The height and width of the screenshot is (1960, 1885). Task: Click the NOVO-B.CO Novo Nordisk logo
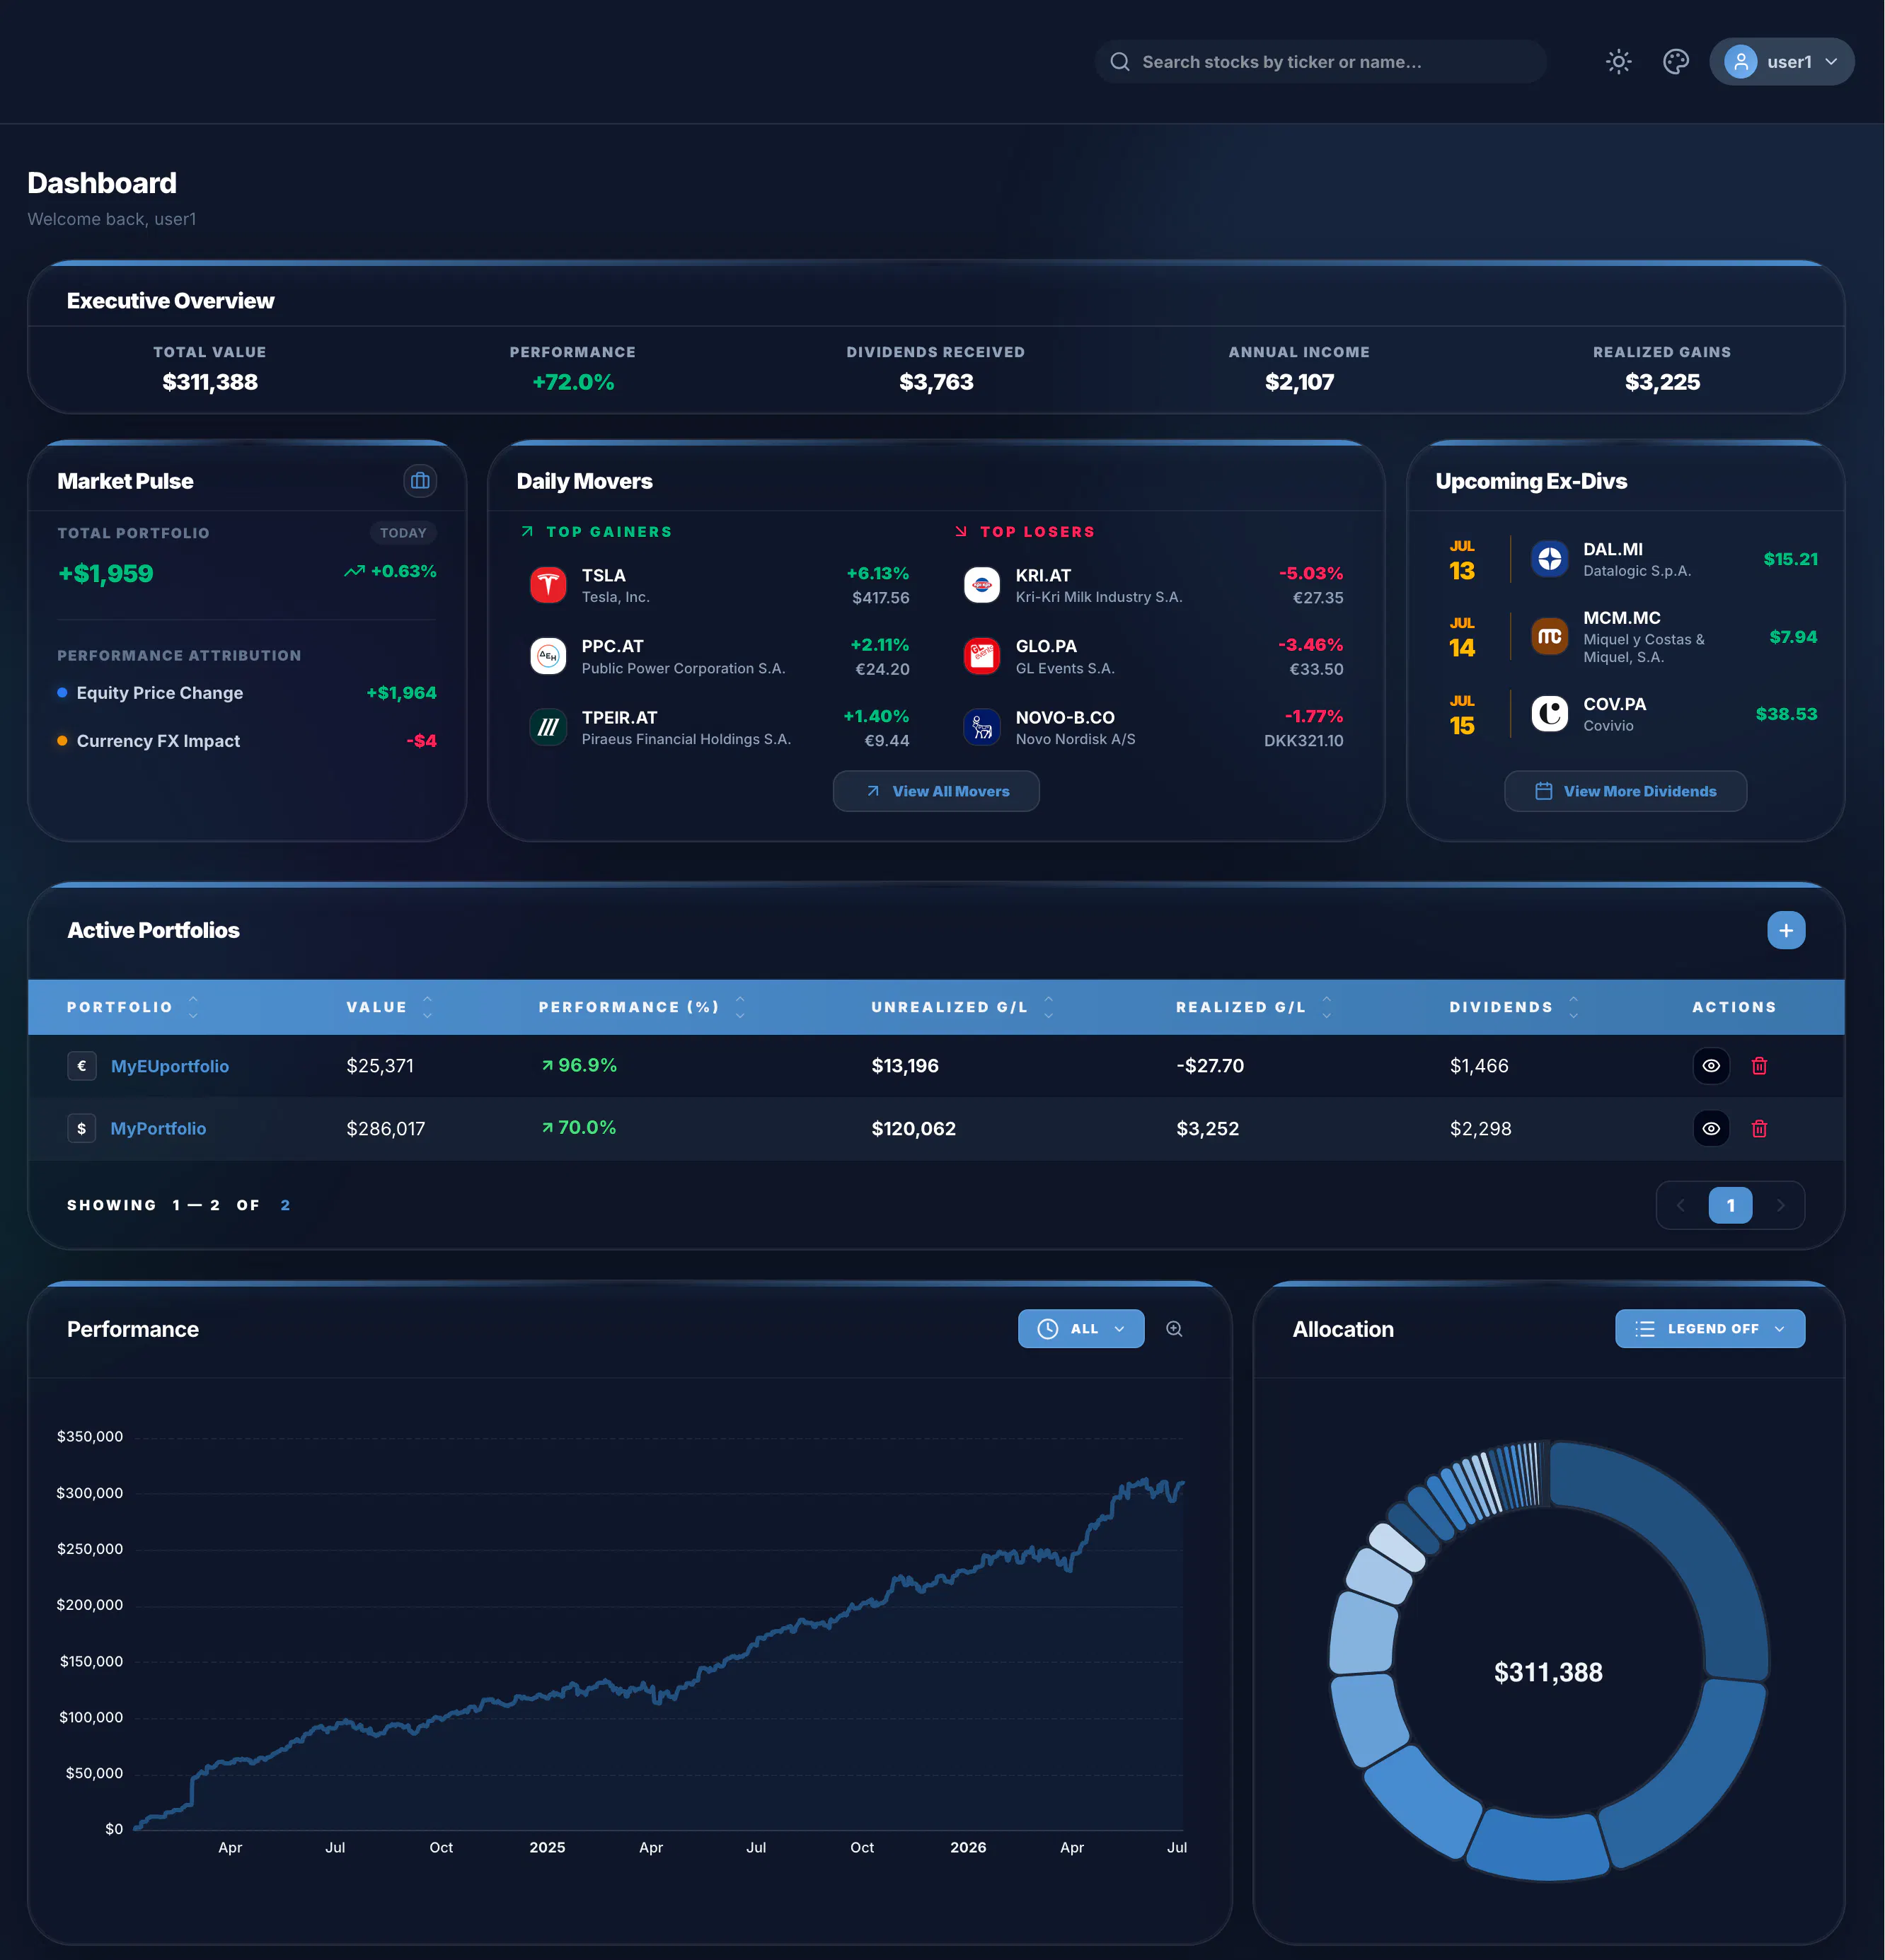click(x=981, y=727)
